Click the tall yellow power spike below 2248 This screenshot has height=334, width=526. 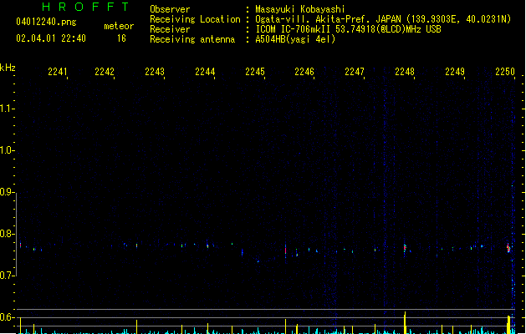[405, 322]
